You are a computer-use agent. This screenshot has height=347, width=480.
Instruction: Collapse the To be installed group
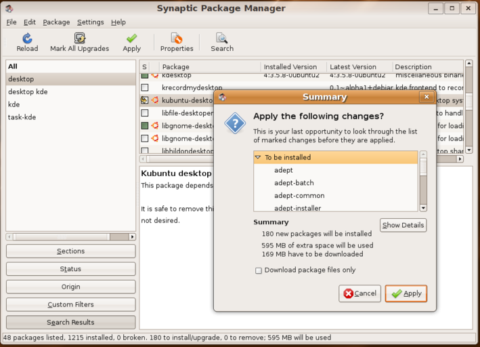258,157
